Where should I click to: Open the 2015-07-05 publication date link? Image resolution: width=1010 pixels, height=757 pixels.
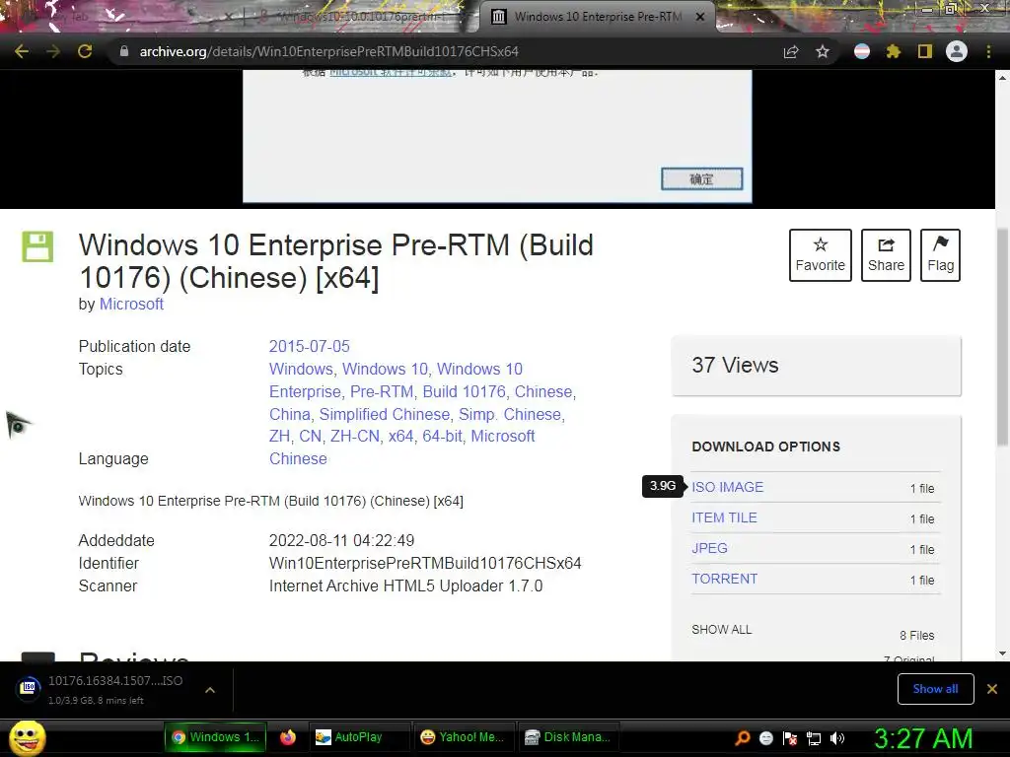coord(309,346)
